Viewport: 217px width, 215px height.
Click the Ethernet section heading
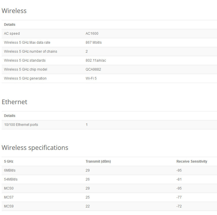pyautogui.click(x=14, y=102)
